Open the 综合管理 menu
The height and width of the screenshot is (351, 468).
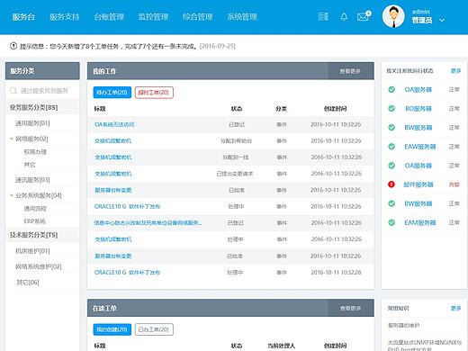click(198, 17)
